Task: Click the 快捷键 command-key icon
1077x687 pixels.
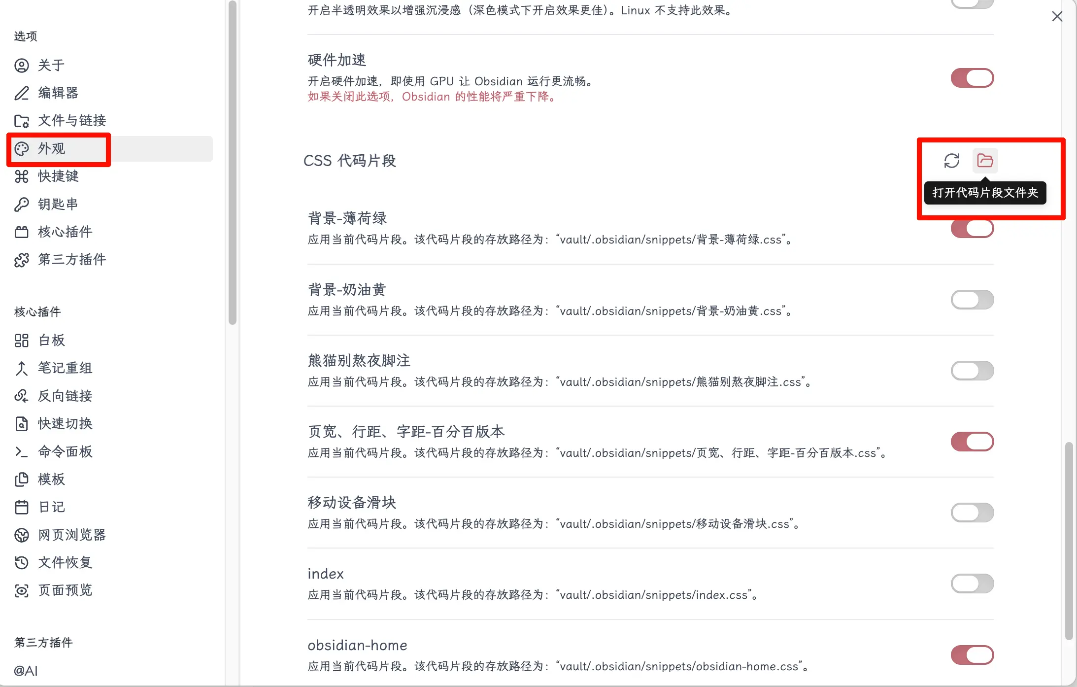Action: (22, 176)
